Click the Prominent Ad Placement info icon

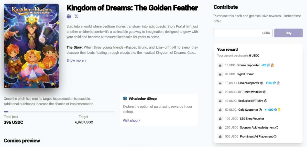[x=275, y=137]
